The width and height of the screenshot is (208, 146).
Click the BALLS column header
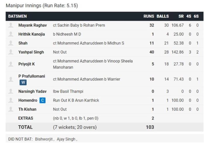[x=163, y=16]
